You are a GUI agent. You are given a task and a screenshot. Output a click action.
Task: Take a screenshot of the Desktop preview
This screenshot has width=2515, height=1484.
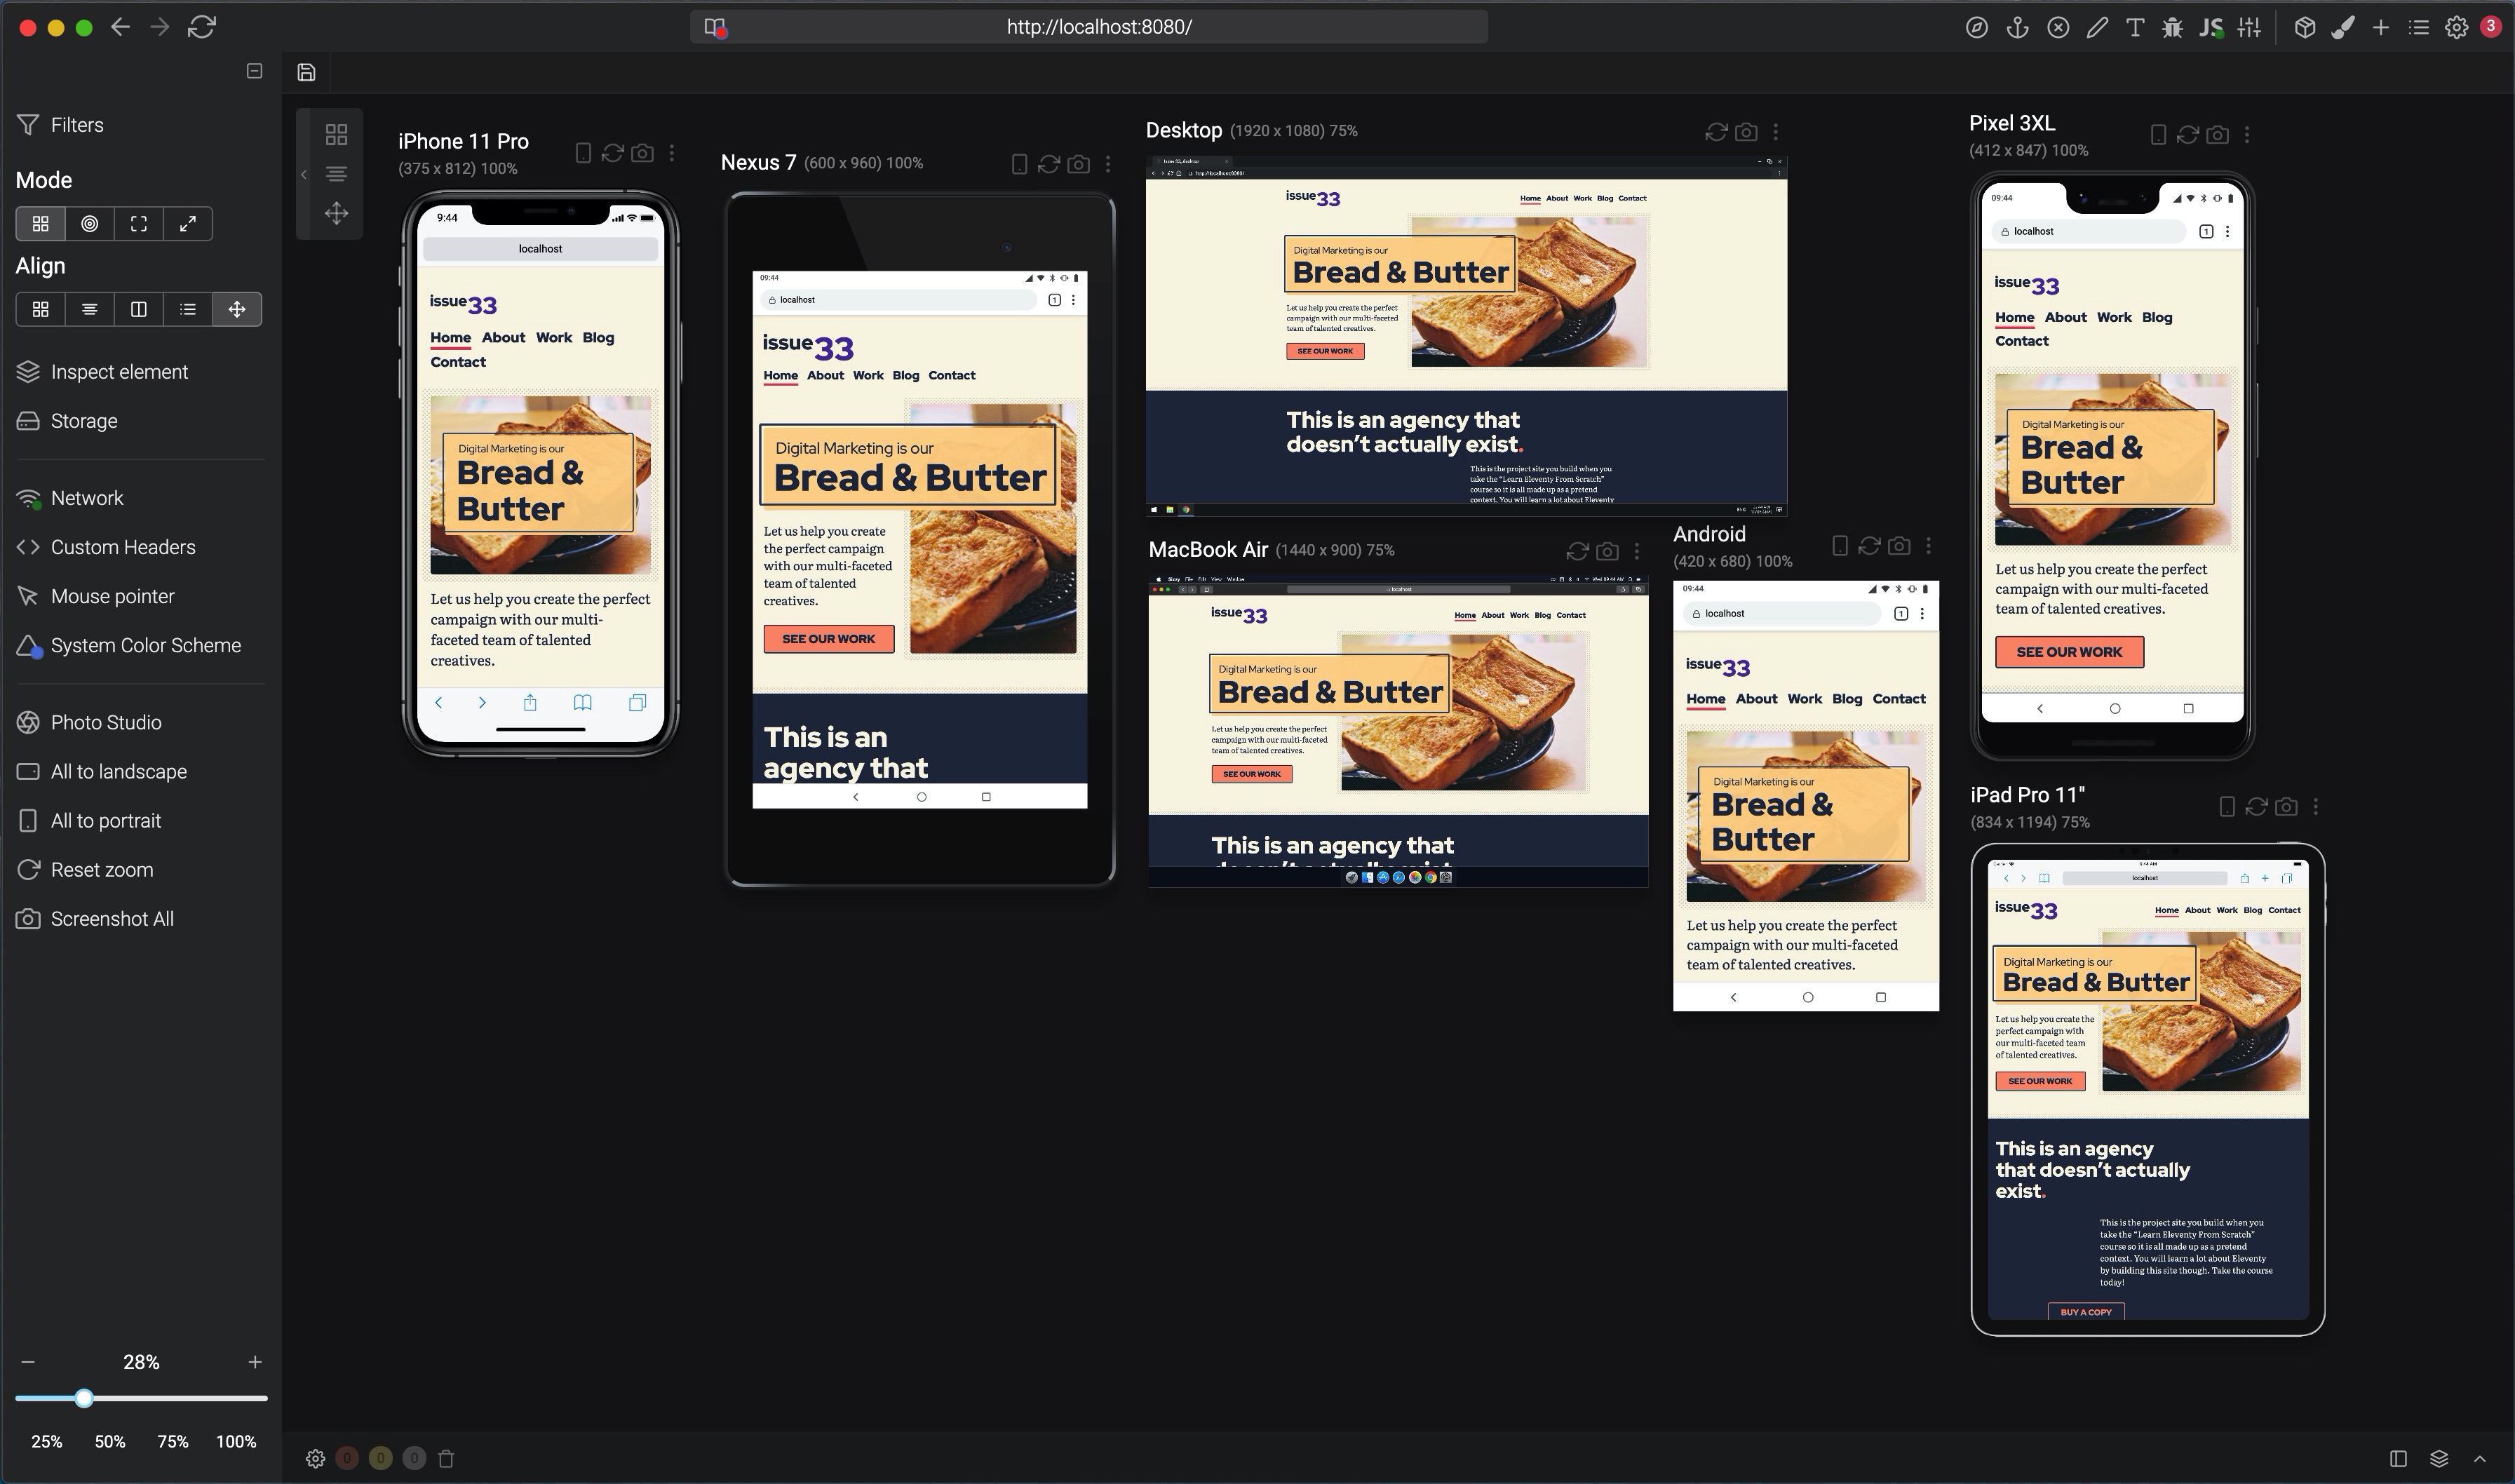[x=1746, y=131]
